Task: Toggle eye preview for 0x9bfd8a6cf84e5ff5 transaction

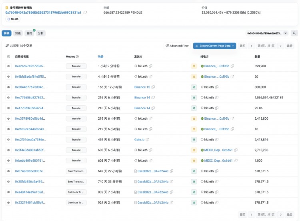Action: click(x=8, y=76)
